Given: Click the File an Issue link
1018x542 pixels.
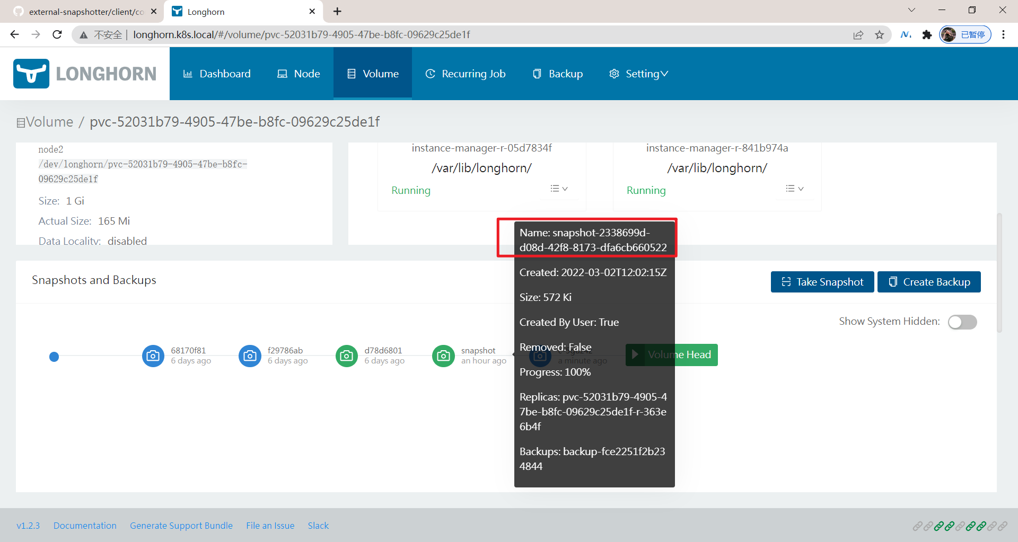Looking at the screenshot, I should click(270, 526).
